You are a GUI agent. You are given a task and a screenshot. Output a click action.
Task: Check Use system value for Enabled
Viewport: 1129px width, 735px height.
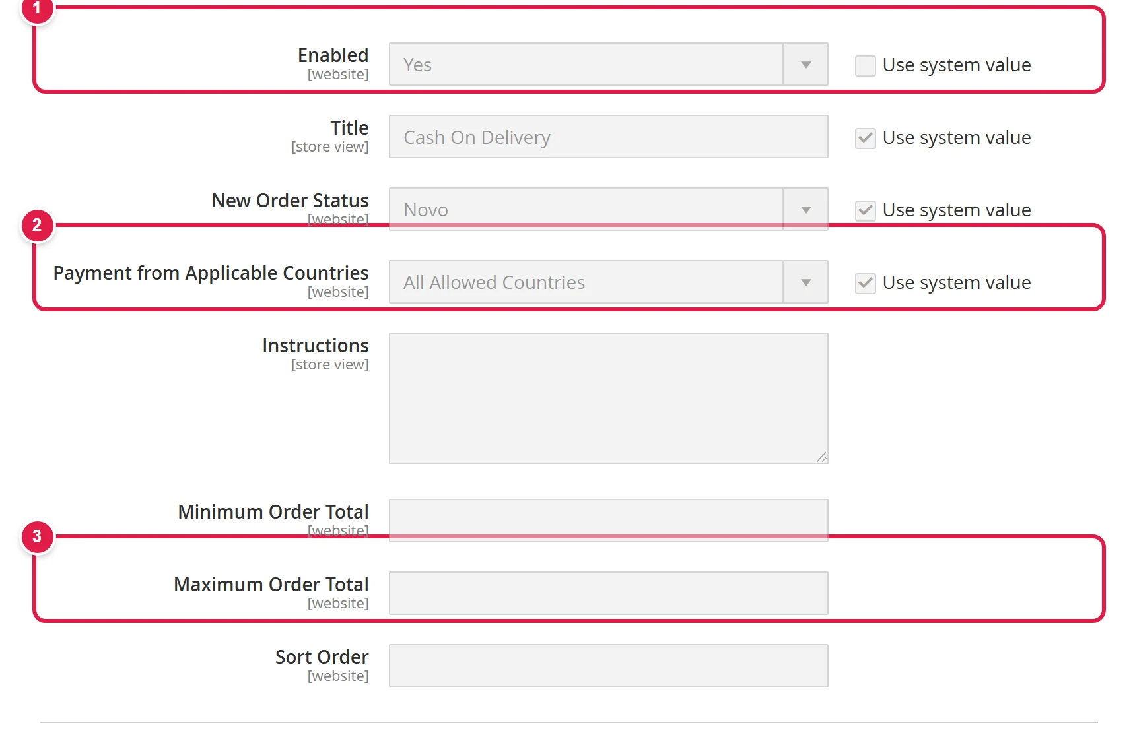tap(865, 65)
